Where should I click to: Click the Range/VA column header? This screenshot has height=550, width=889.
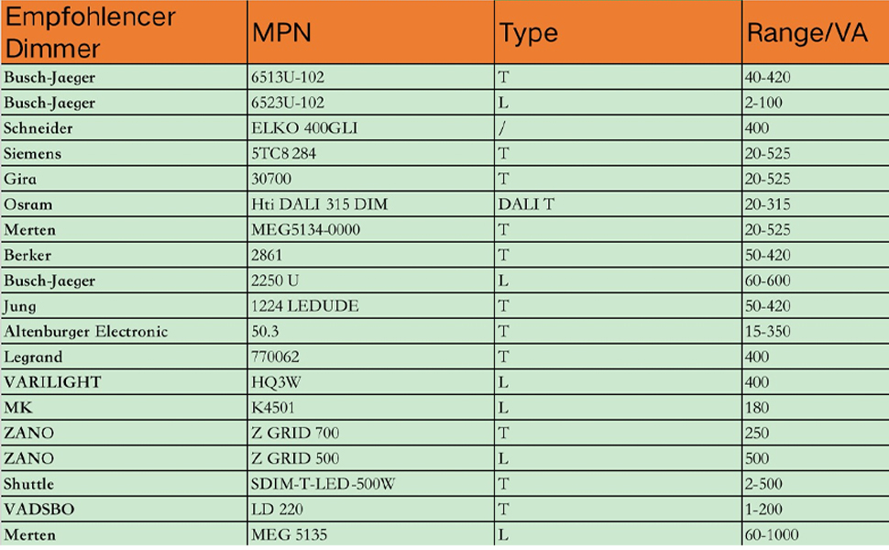tap(816, 32)
